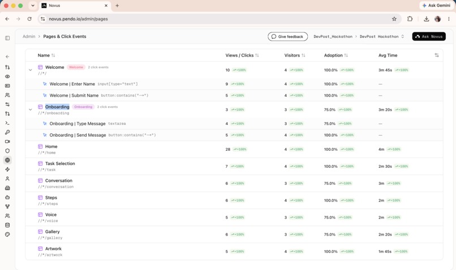
Task: Click the pink Welcome tag
Action: point(76,67)
